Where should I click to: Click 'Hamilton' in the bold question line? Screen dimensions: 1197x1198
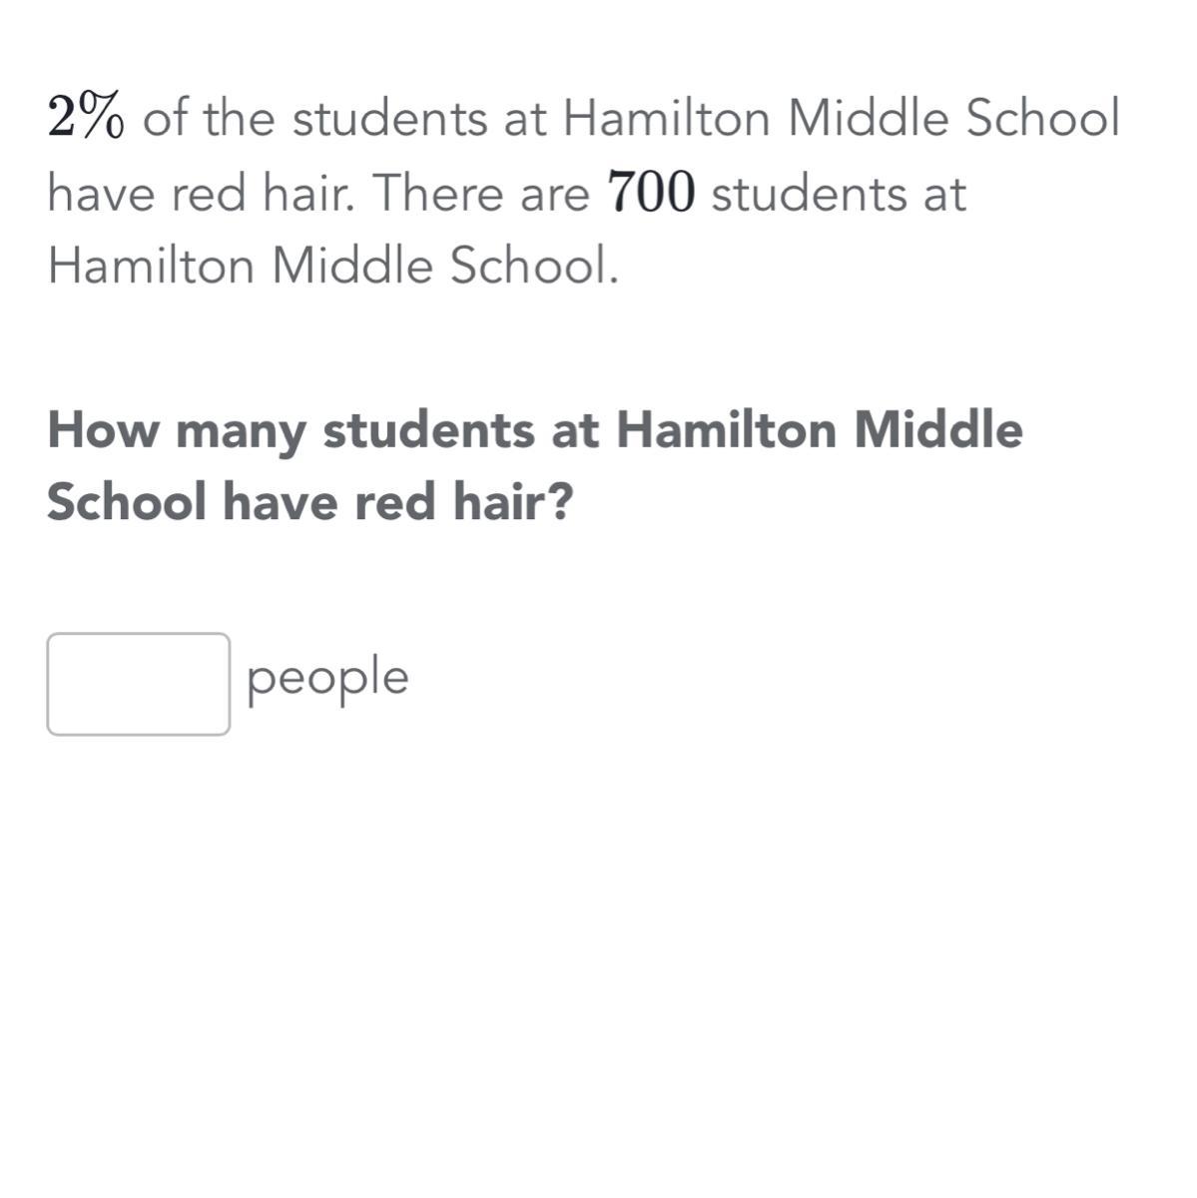726,430
